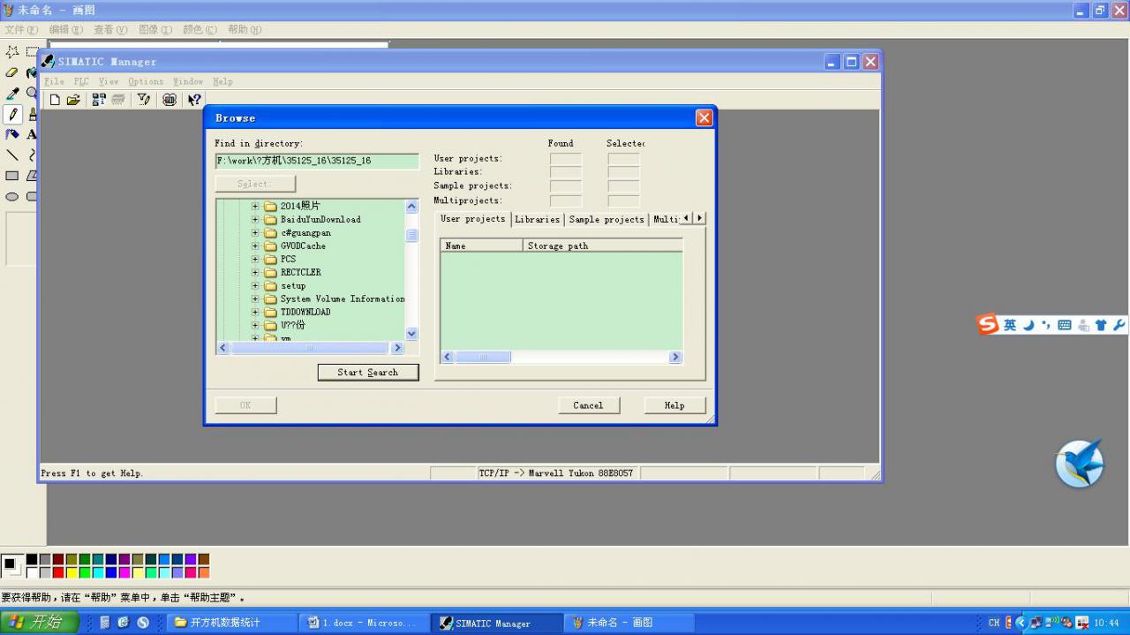This screenshot has height=635, width=1130.
Task: Select the Eraser tool in Paint
Action: pyautogui.click(x=12, y=72)
